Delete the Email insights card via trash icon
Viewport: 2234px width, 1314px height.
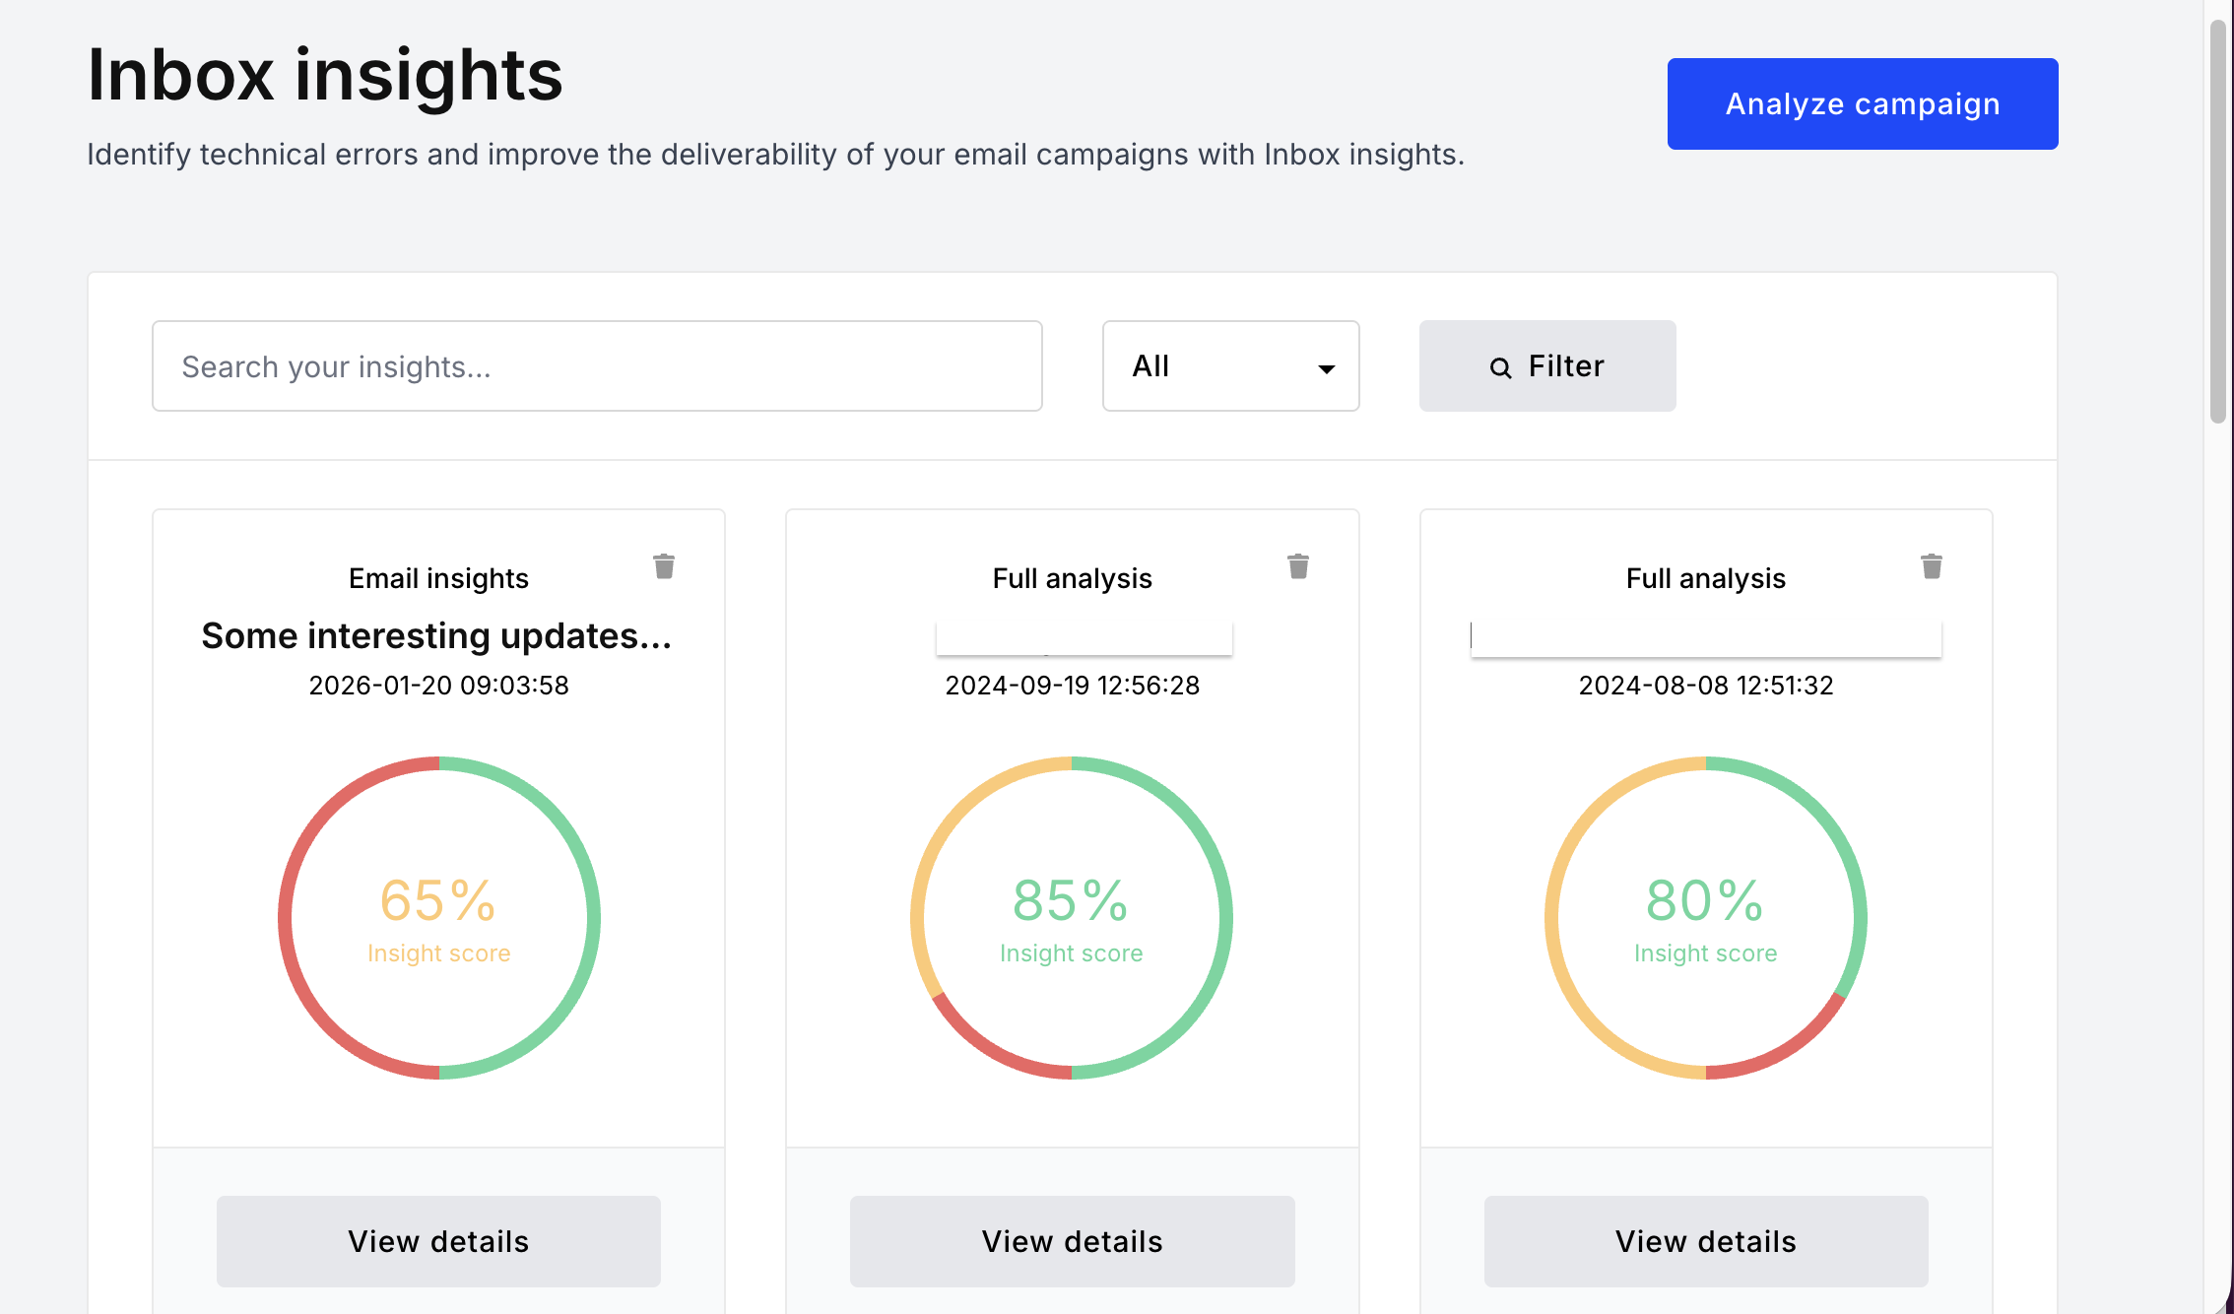point(664,566)
